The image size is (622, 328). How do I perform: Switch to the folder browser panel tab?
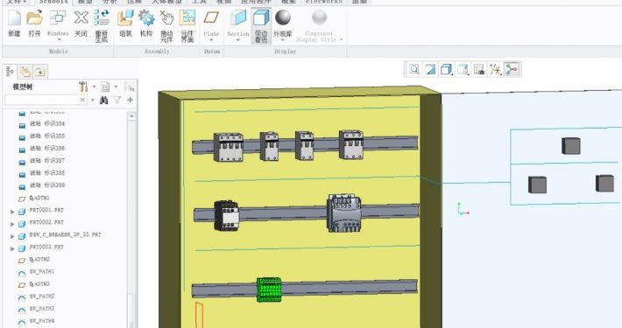click(x=25, y=72)
